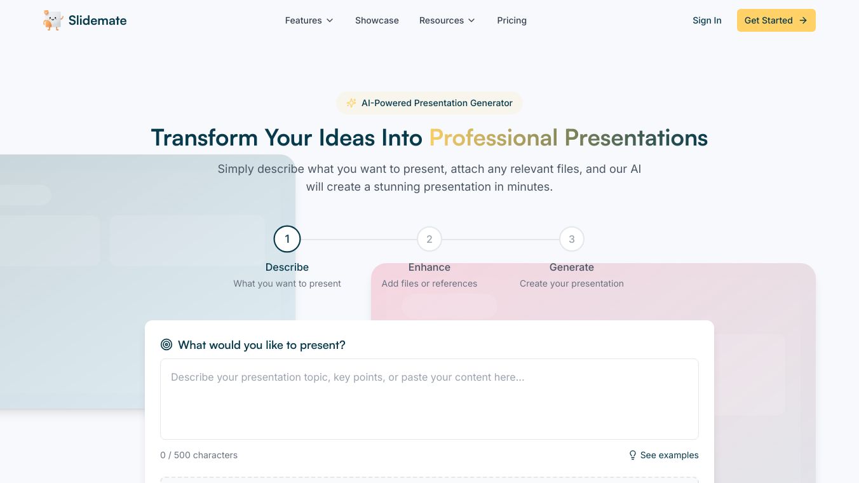
Task: Select step 2 Enhance circle
Action: (x=429, y=239)
